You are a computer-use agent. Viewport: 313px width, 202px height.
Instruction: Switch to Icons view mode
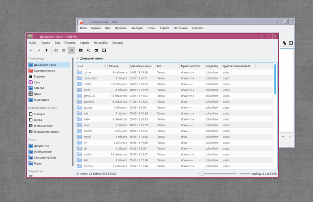pyautogui.click(x=56, y=50)
